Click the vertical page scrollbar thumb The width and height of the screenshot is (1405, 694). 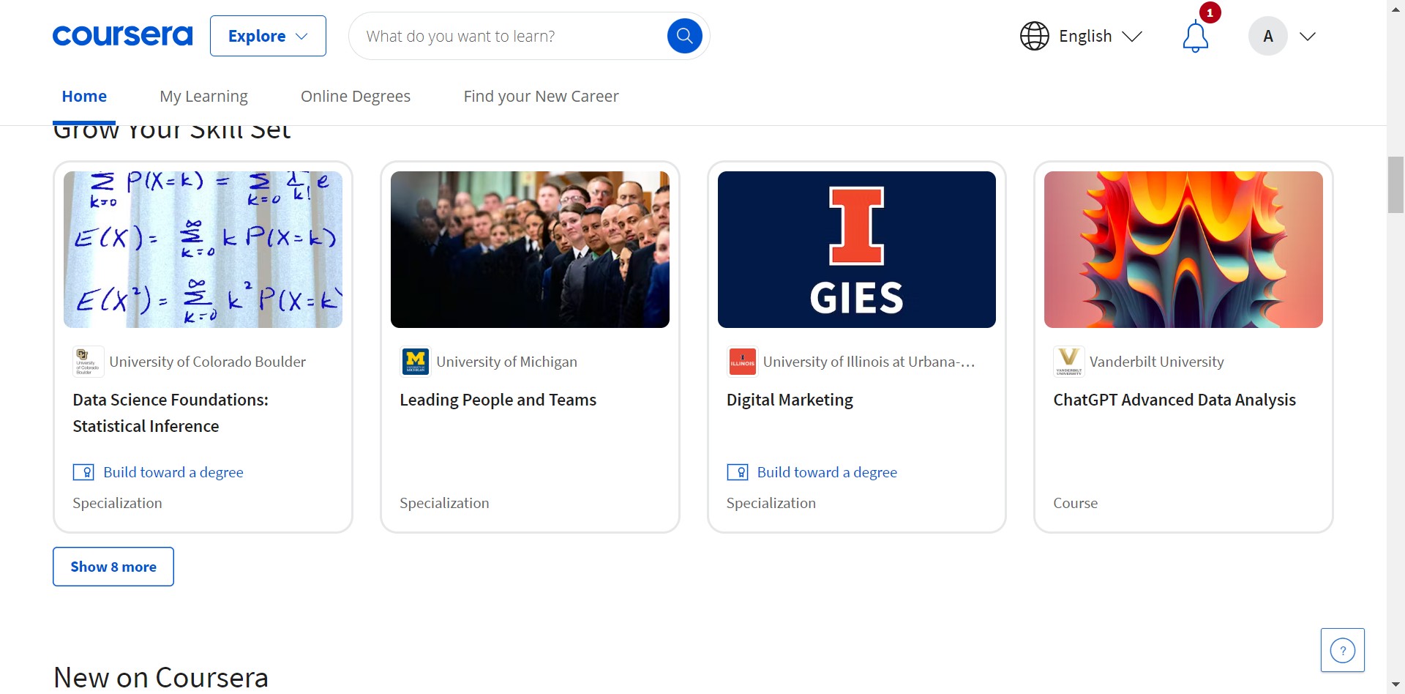tap(1395, 184)
